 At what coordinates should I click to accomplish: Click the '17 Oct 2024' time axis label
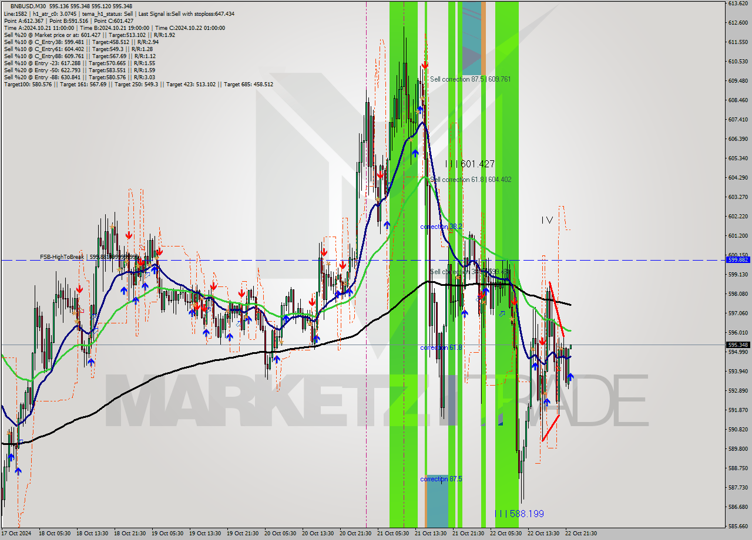(15, 534)
